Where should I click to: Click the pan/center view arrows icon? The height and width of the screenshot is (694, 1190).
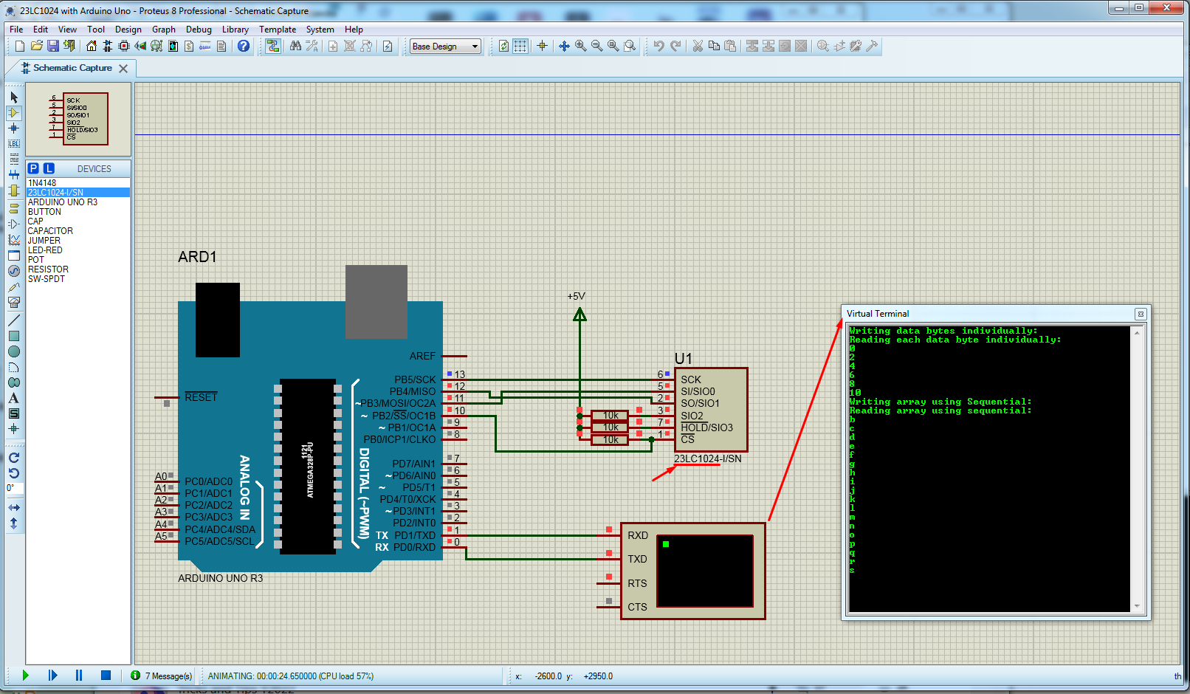click(564, 46)
